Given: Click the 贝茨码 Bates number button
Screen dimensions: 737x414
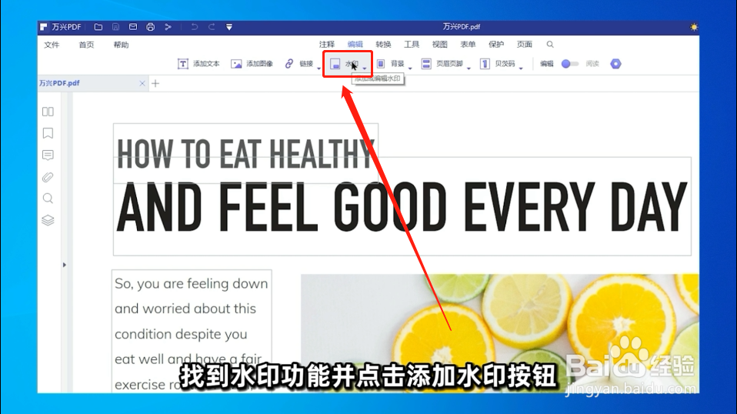Looking at the screenshot, I should coord(497,64).
